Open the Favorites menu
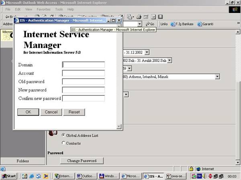The height and width of the screenshot is (180, 241). tap(43, 9)
